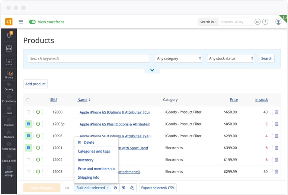Uncheck the checkbox for SKU 12003p

[x=28, y=124]
